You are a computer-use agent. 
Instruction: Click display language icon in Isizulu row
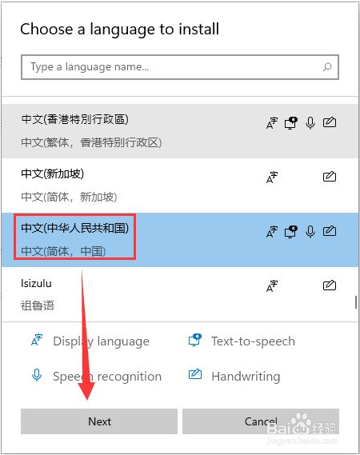point(272,285)
